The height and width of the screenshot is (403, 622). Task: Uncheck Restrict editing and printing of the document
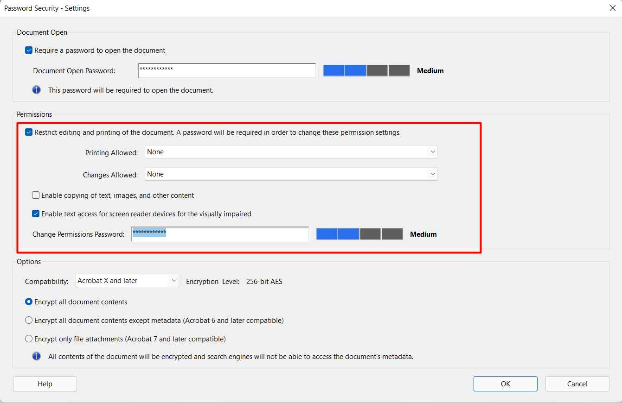(x=29, y=132)
